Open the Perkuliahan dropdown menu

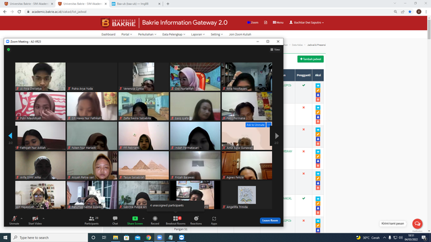[x=147, y=34]
